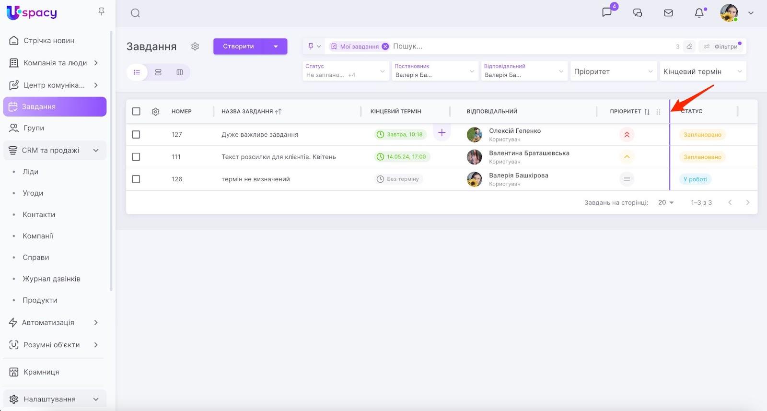The width and height of the screenshot is (767, 411).
Task: Click the У роботі status badge
Action: [x=695, y=179]
